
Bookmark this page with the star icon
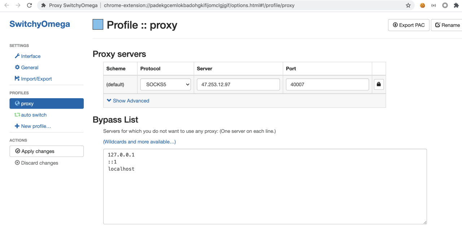tap(408, 5)
